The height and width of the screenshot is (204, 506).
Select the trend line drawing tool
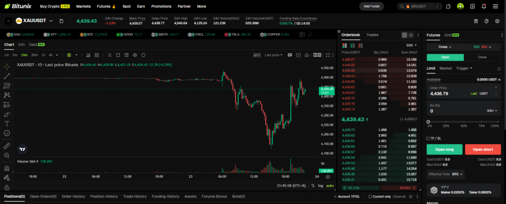coord(7,76)
